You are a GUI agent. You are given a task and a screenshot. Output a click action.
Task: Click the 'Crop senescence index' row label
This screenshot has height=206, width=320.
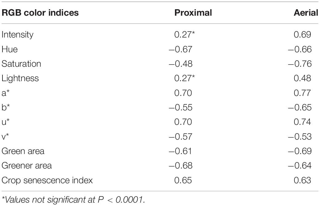point(47,180)
